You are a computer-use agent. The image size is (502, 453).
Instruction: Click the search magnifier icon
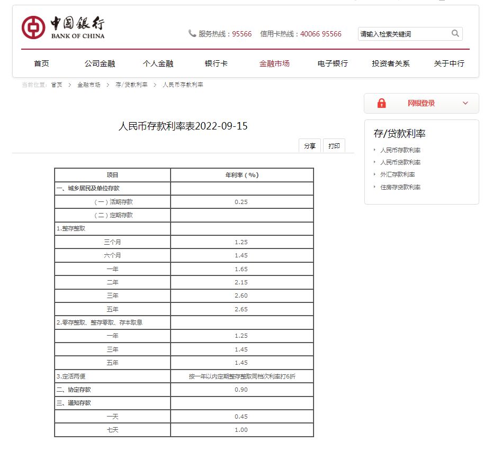click(x=455, y=33)
